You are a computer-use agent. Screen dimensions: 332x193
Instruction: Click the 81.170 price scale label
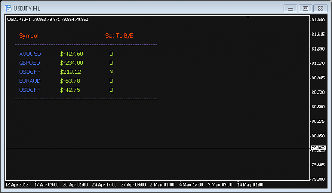318,63
